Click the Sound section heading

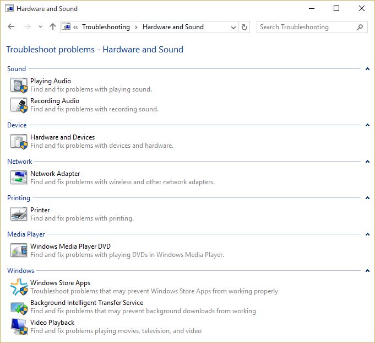17,69
